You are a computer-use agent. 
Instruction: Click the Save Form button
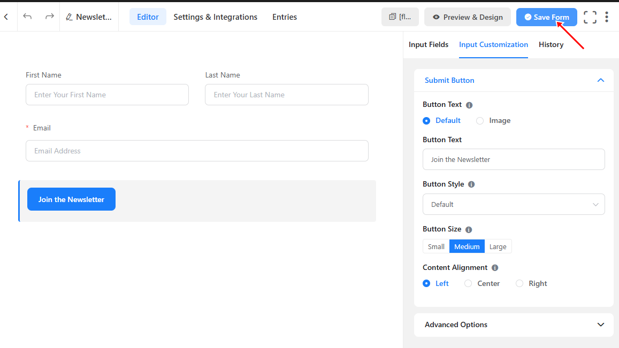[546, 17]
